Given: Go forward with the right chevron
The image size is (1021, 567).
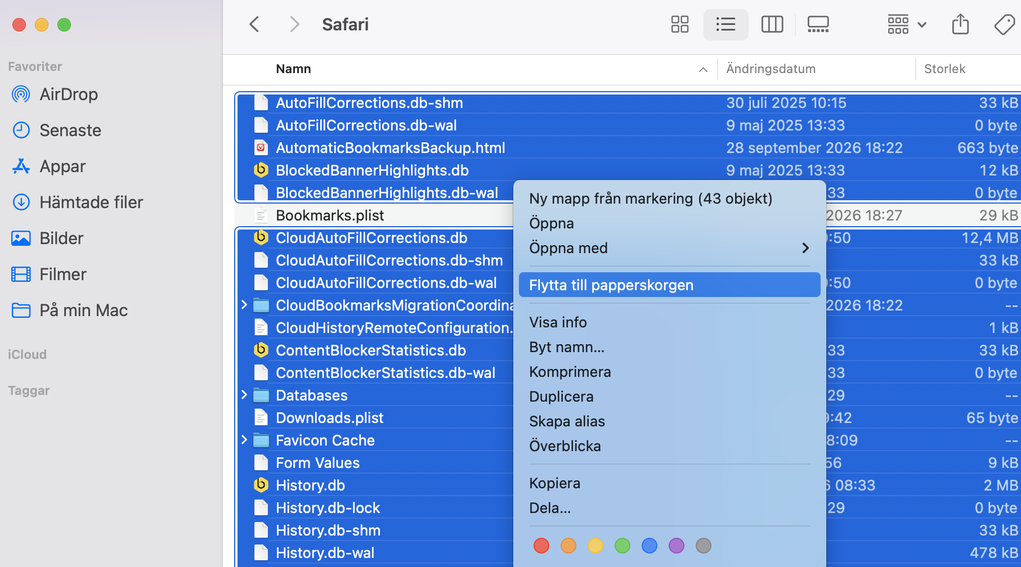Looking at the screenshot, I should [294, 24].
